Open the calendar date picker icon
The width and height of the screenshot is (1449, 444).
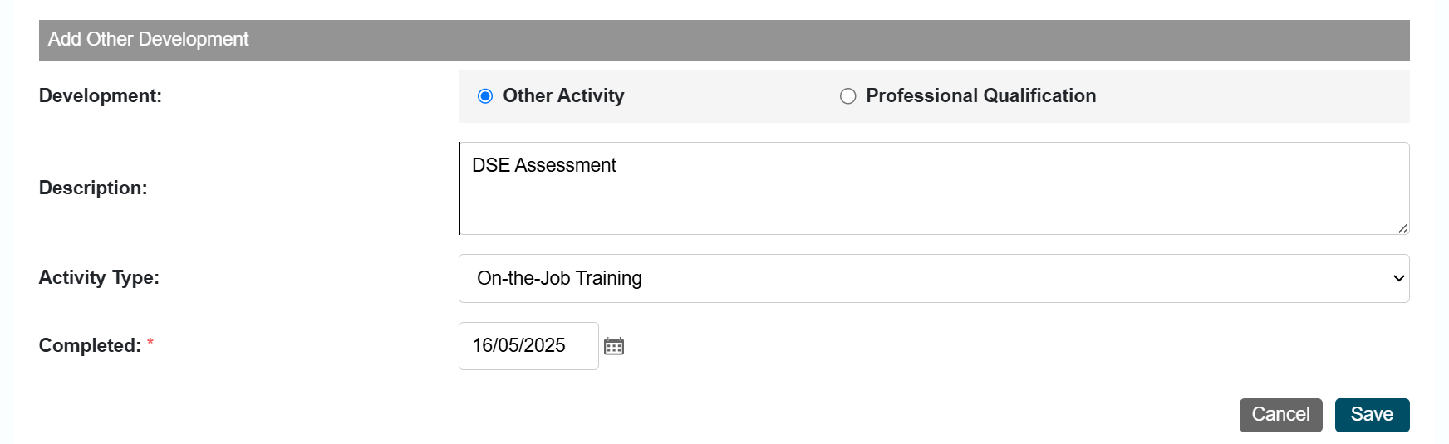(x=614, y=346)
